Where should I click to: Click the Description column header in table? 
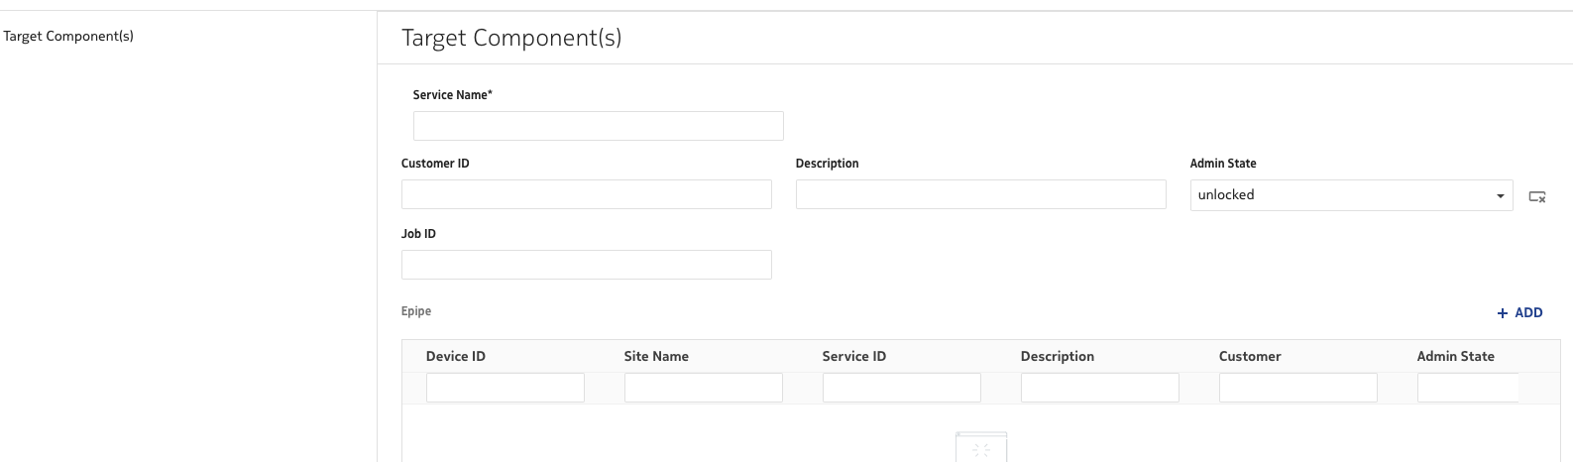click(x=1058, y=356)
